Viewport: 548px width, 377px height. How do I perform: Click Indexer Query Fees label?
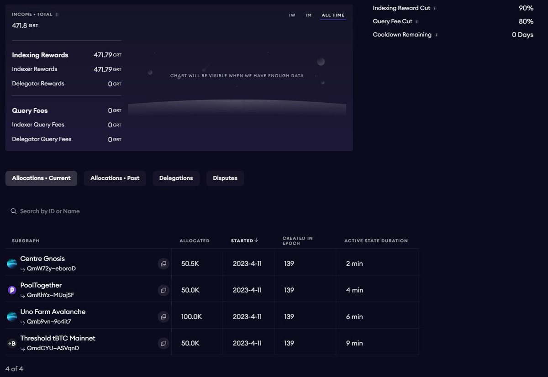38,125
